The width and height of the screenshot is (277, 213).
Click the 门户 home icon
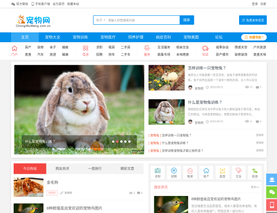tap(14, 48)
